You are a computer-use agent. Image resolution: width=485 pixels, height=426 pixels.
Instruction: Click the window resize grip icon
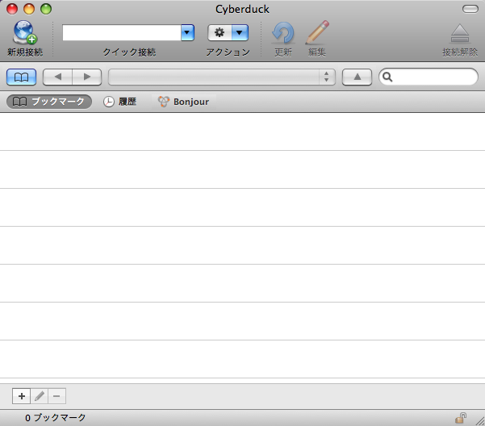(x=480, y=420)
